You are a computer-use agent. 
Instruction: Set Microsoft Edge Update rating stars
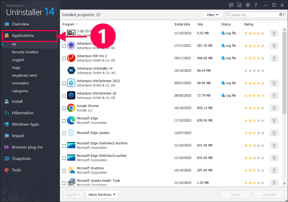click(x=254, y=133)
